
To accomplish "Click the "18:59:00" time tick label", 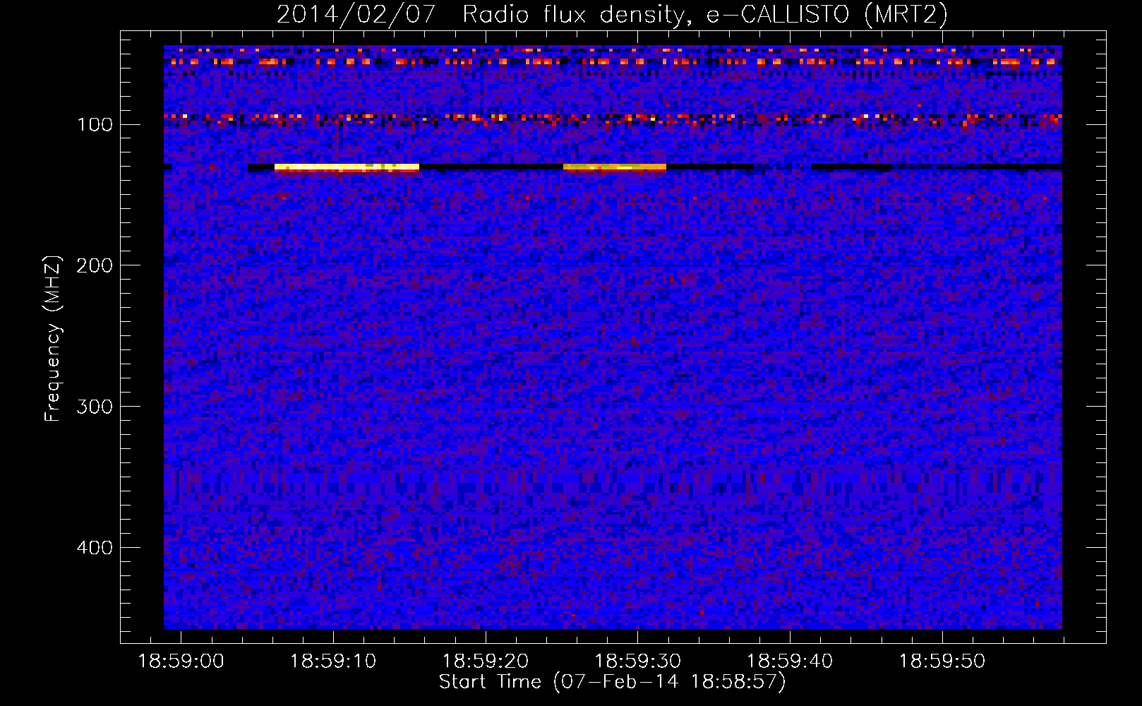I will coord(181,662).
